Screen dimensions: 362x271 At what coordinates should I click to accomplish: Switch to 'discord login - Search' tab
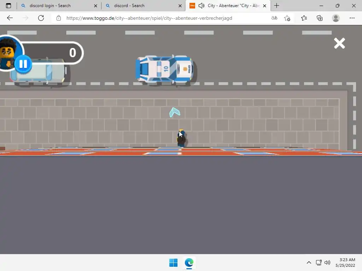pos(50,6)
